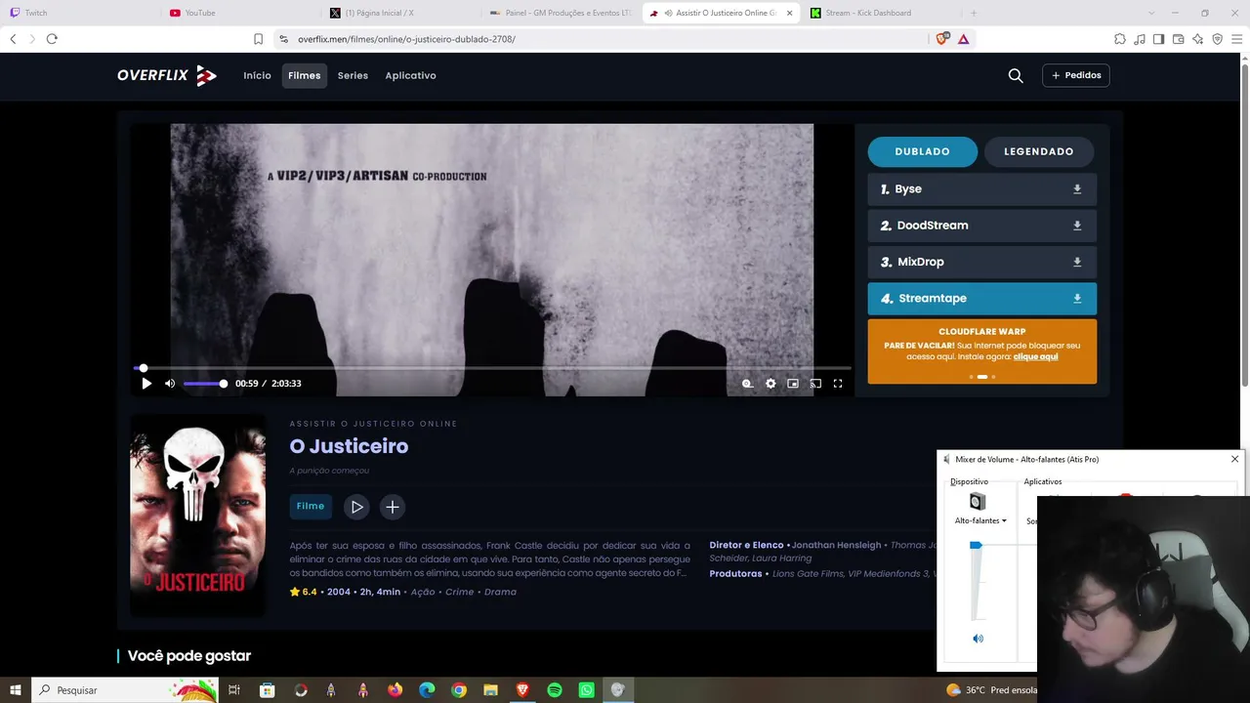1250x703 pixels.
Task: Select the DUBLADO audio option
Action: coord(922,151)
